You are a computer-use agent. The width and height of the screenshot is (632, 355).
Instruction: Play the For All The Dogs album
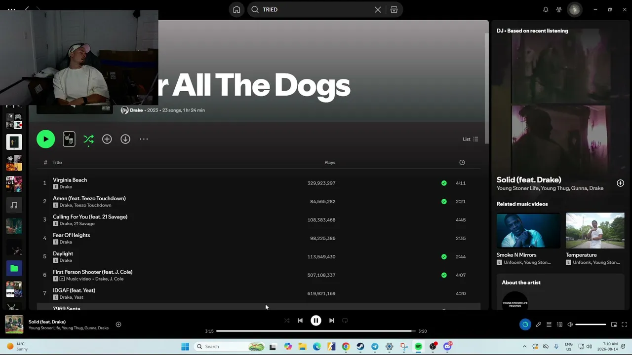coord(45,139)
